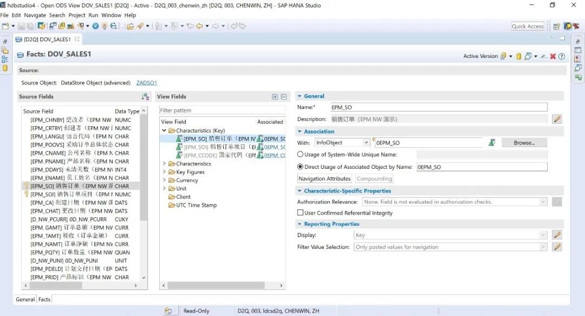Screen dimensions: 585x316
Task: Select Direct Usage of Associated Object radio
Action: point(300,167)
